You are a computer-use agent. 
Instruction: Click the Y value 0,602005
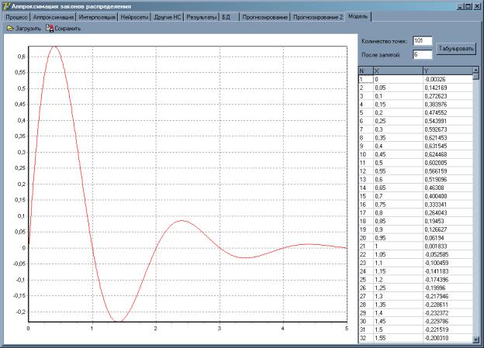point(448,163)
